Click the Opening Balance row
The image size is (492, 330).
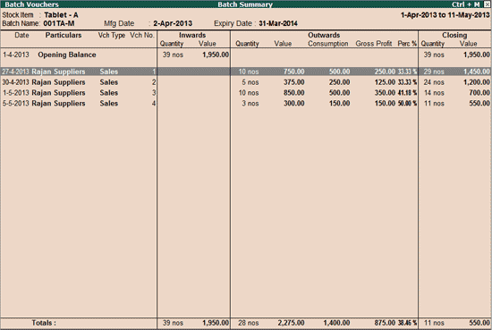tap(245, 55)
